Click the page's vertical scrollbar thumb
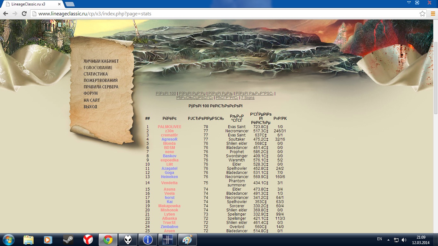Viewport: 438px width, 246px height. pos(436,78)
